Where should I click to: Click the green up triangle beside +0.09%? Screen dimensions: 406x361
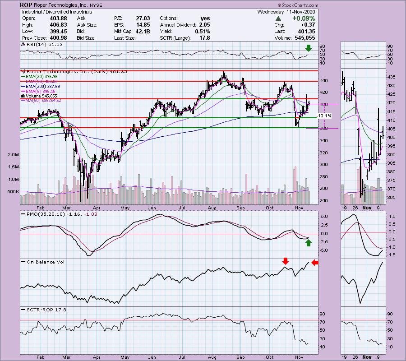tap(278, 19)
